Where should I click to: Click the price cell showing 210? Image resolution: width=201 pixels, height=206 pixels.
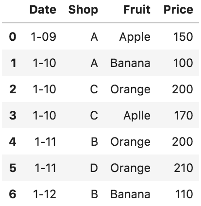(184, 168)
